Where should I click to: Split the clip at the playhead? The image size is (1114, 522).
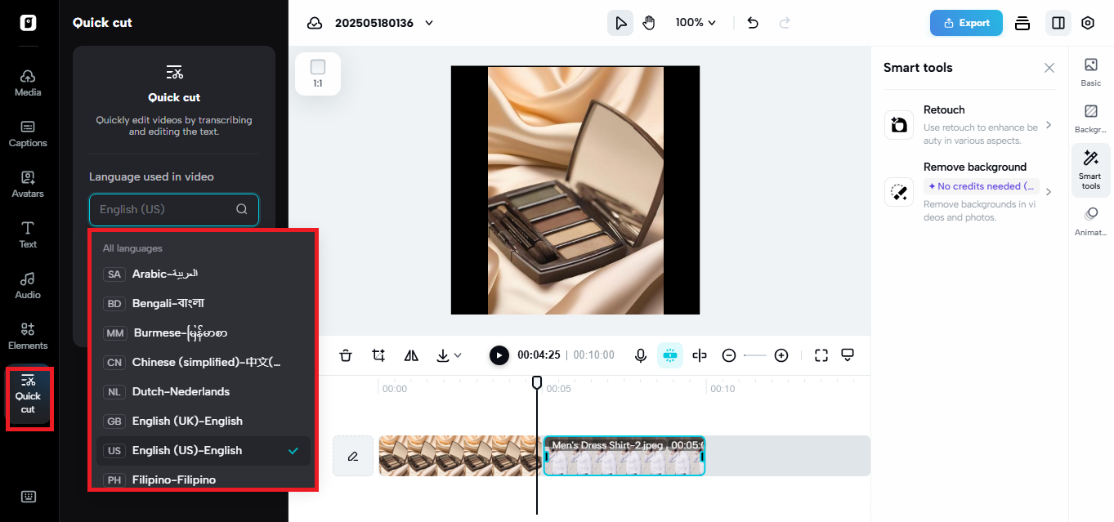[x=699, y=355]
